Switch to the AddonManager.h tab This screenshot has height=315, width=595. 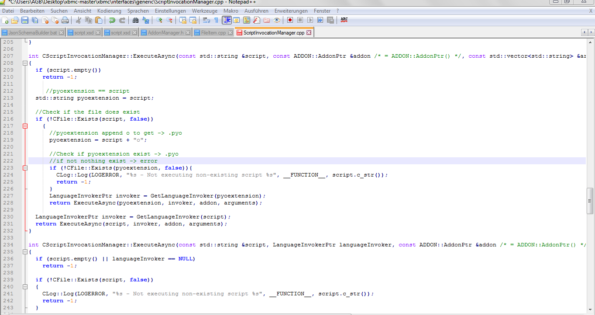point(166,33)
